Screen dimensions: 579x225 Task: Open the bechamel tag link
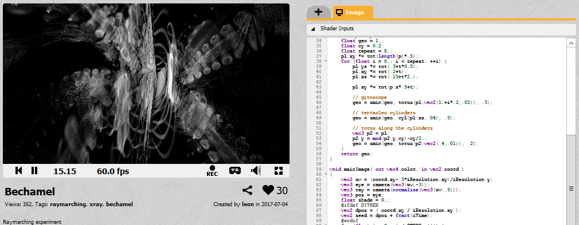(119, 204)
